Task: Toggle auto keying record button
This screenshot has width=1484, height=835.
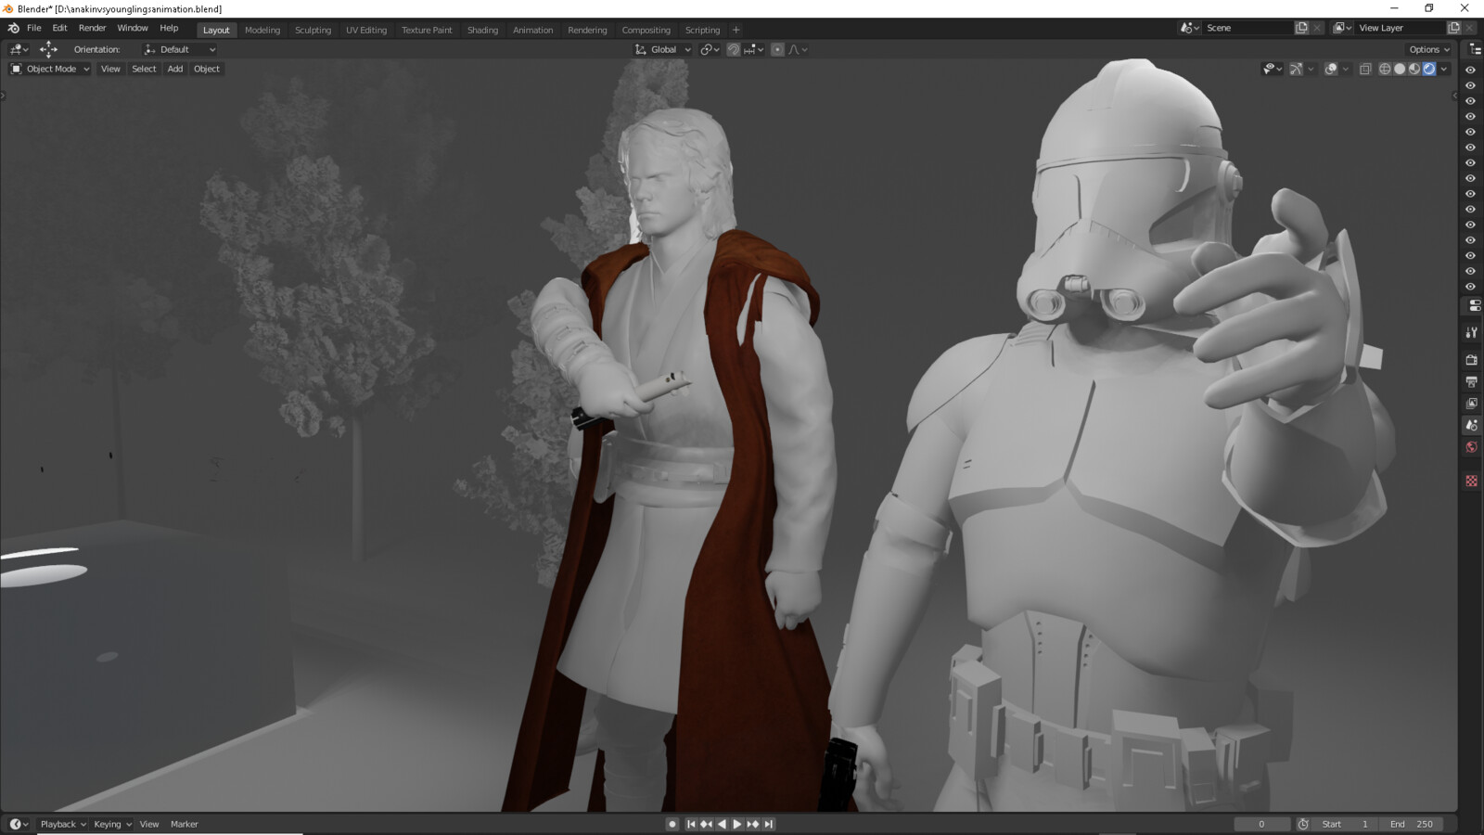Action: point(672,824)
